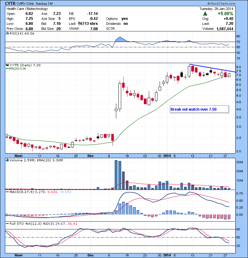The height and width of the screenshot is (258, 248).
Task: Click the MA(20) 6.96 legend text
Action: click(x=17, y=69)
